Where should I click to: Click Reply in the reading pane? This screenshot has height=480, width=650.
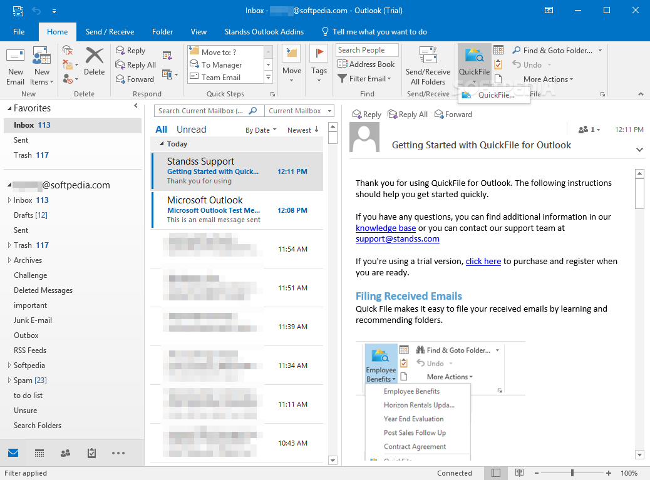click(x=367, y=115)
